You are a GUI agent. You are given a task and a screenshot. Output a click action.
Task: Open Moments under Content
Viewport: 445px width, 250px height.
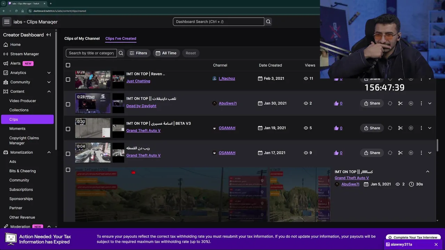click(x=17, y=128)
